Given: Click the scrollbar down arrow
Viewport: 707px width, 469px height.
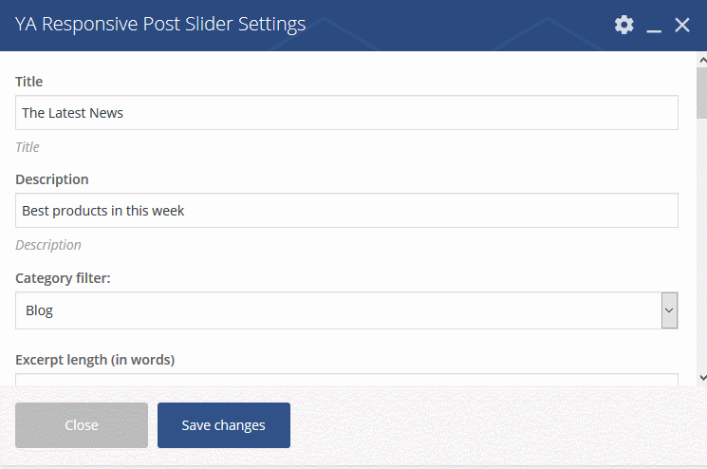Looking at the screenshot, I should (702, 377).
